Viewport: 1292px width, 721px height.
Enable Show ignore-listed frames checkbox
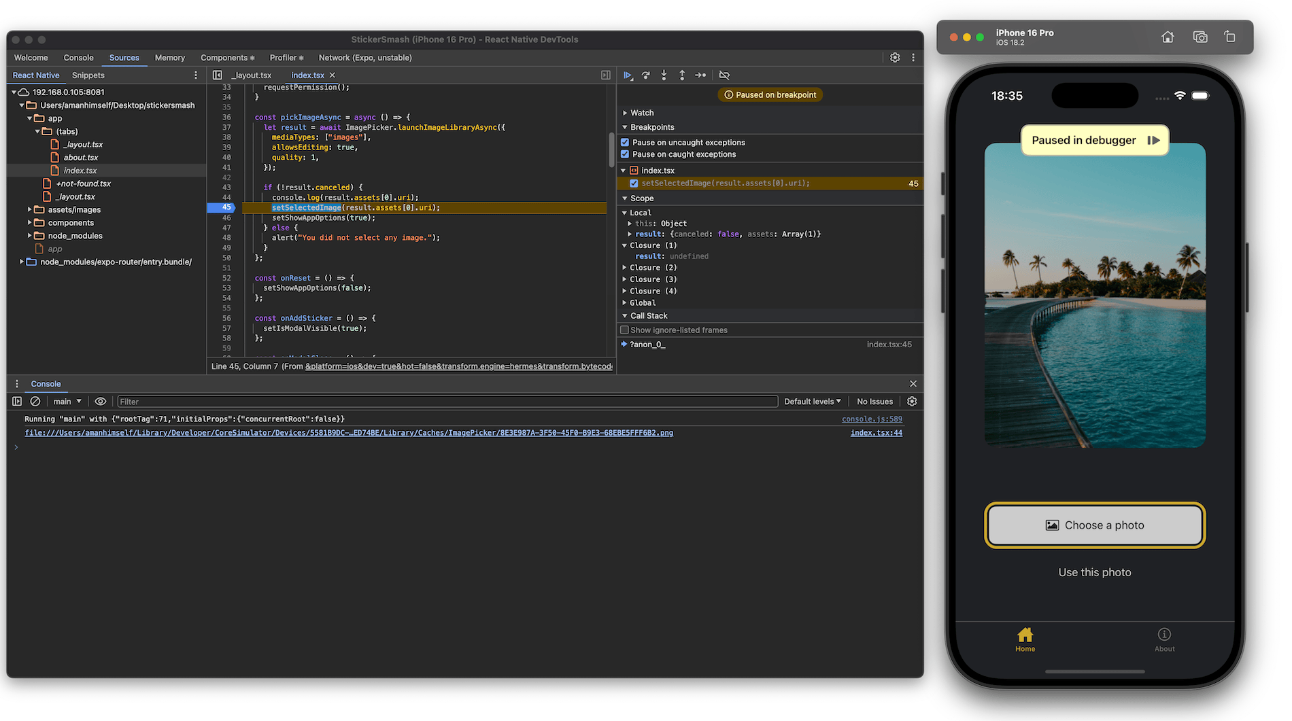pyautogui.click(x=624, y=330)
